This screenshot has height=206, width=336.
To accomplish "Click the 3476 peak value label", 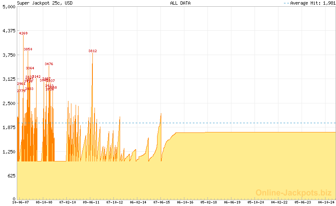I will tap(49, 64).
